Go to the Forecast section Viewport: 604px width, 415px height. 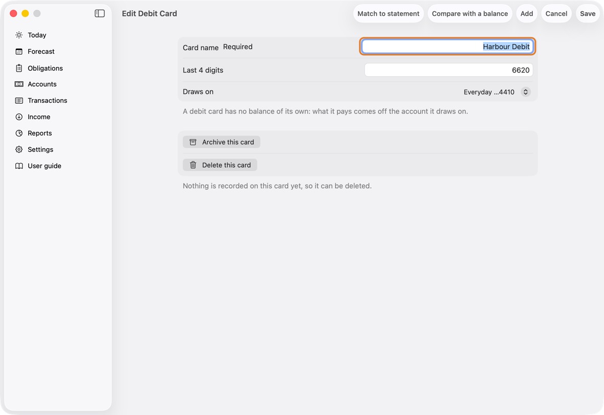[41, 52]
